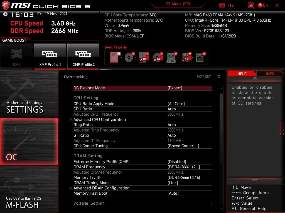This screenshot has width=285, height=213.
Task: Close the BIOS with the X icon
Action: coord(277,6)
